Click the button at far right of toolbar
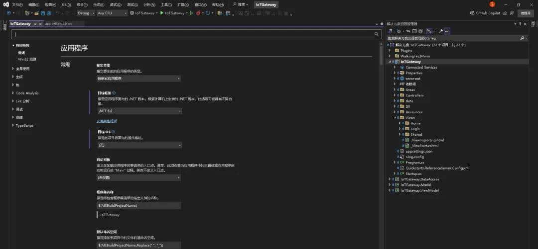Image resolution: width=538 pixels, height=249 pixels. click(x=526, y=13)
